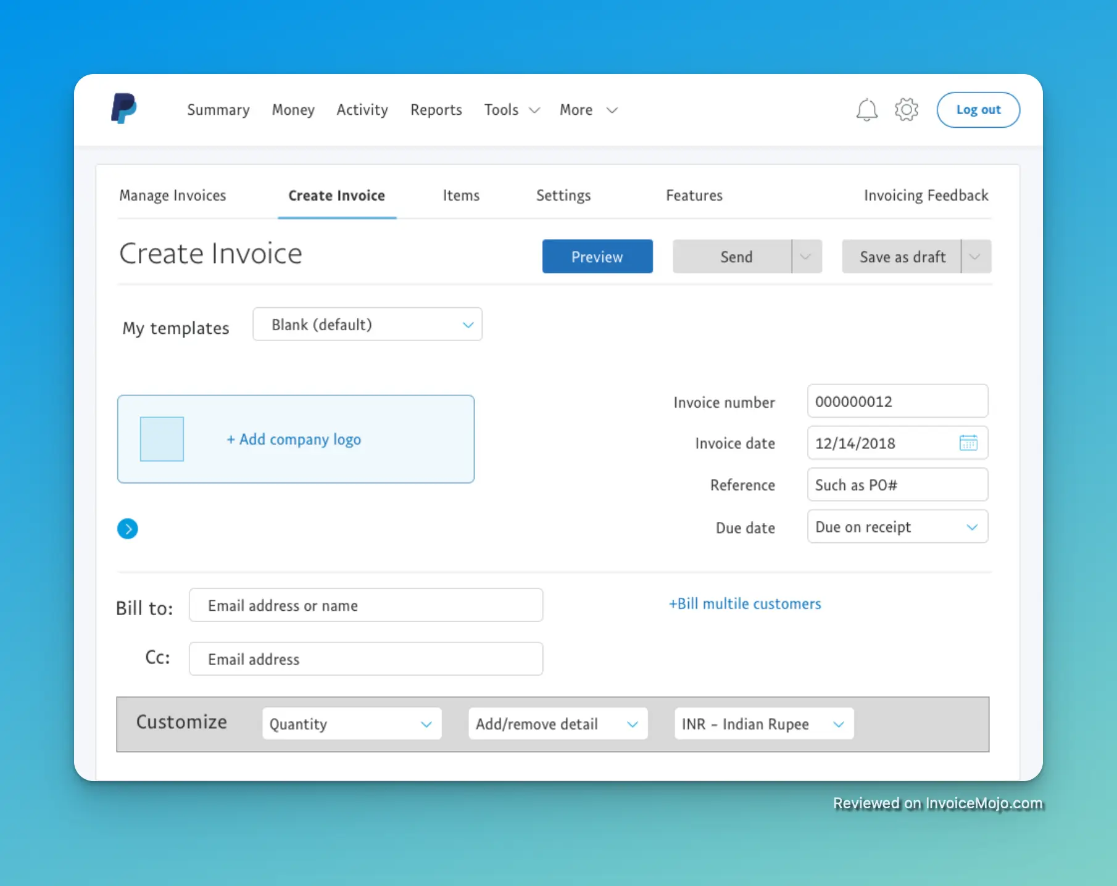The width and height of the screenshot is (1117, 886).
Task: Open the notifications bell
Action: point(867,109)
